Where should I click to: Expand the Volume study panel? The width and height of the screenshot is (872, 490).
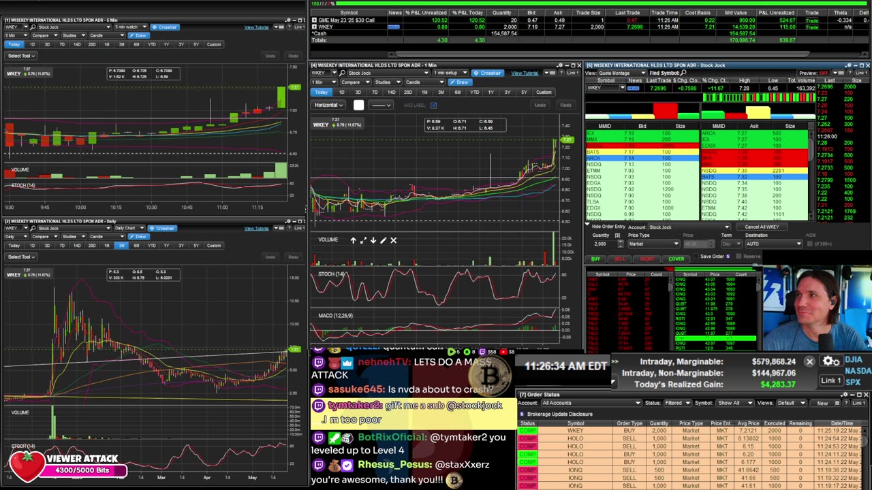click(363, 240)
